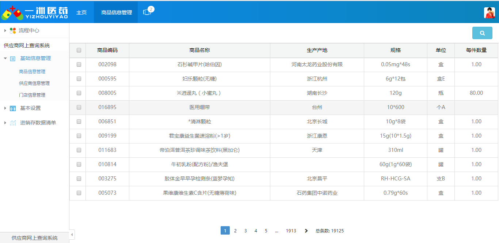The width and height of the screenshot is (499, 243).
Task: Click the magnifier search icon
Action: pos(482,33)
